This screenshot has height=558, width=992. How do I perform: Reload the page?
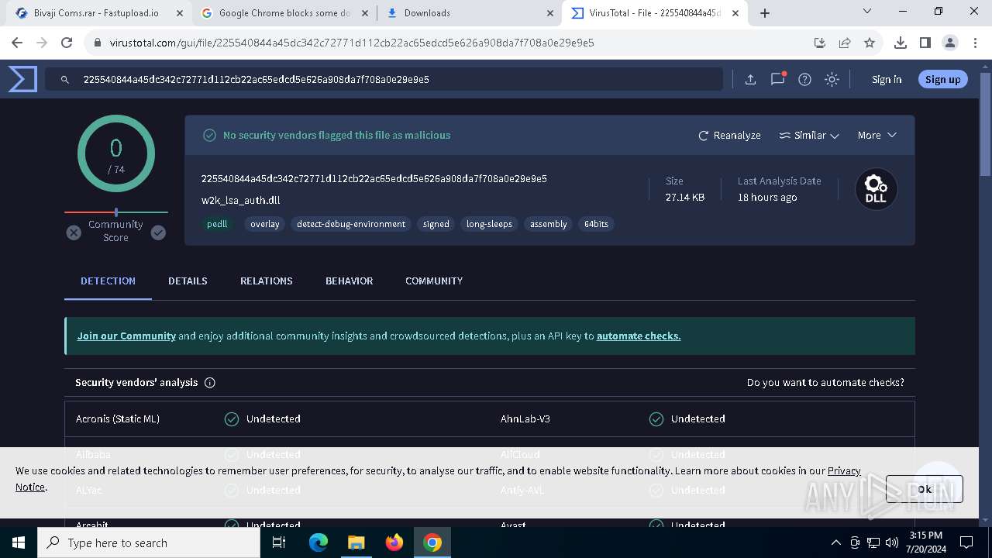(67, 43)
